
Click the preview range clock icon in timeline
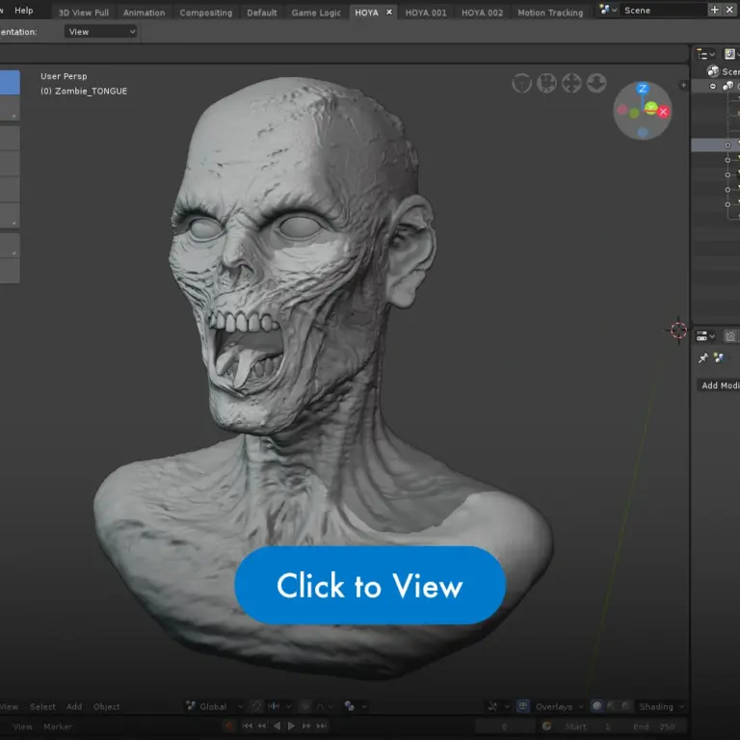pos(547,726)
